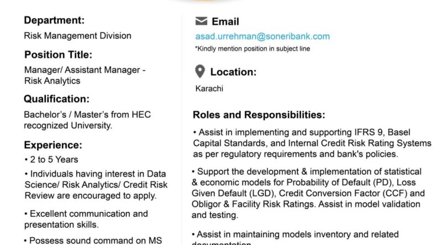
Task: Open the asad.urrehman@soneribank.com email link
Action: click(x=262, y=37)
